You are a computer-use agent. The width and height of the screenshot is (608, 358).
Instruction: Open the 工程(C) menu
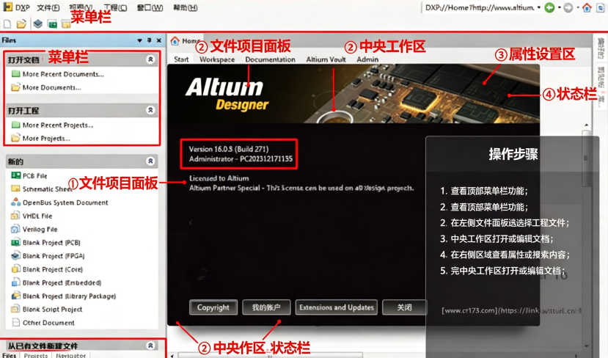[x=115, y=8]
